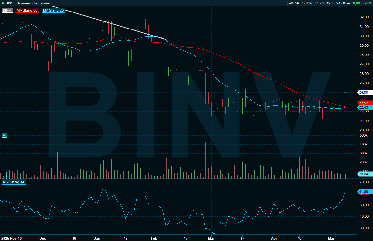Click the Dec date axis label
373x241 pixels.
43,238
